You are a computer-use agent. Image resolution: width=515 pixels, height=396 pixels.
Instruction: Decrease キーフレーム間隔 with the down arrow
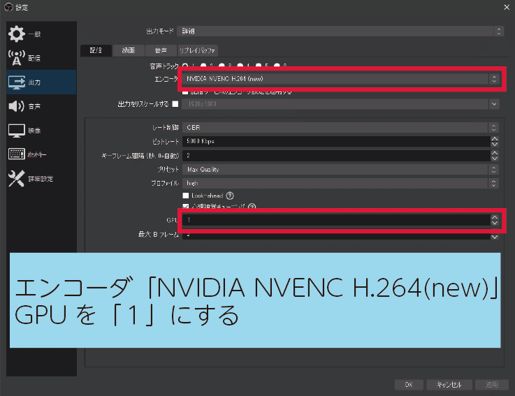494,159
